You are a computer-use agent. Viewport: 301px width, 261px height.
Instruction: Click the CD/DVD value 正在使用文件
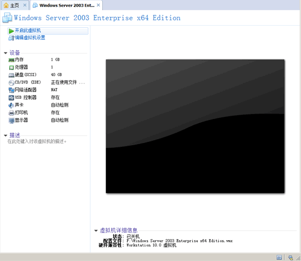coord(68,82)
